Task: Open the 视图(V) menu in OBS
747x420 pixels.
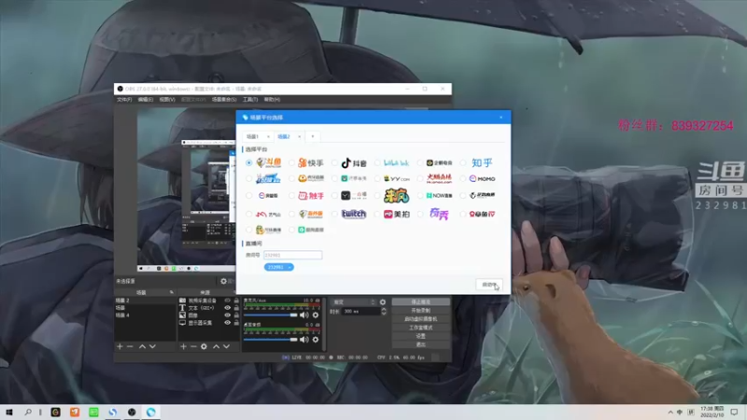Action: click(x=167, y=100)
